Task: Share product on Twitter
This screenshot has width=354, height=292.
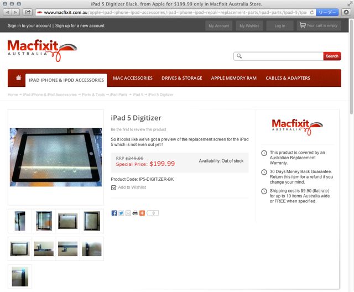Action: pyautogui.click(x=121, y=213)
